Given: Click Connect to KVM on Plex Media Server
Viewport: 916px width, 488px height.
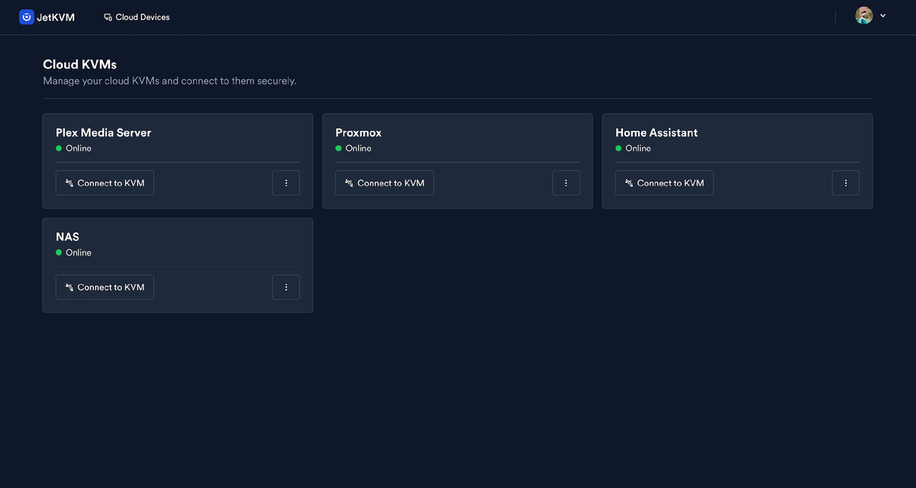Looking at the screenshot, I should [105, 183].
